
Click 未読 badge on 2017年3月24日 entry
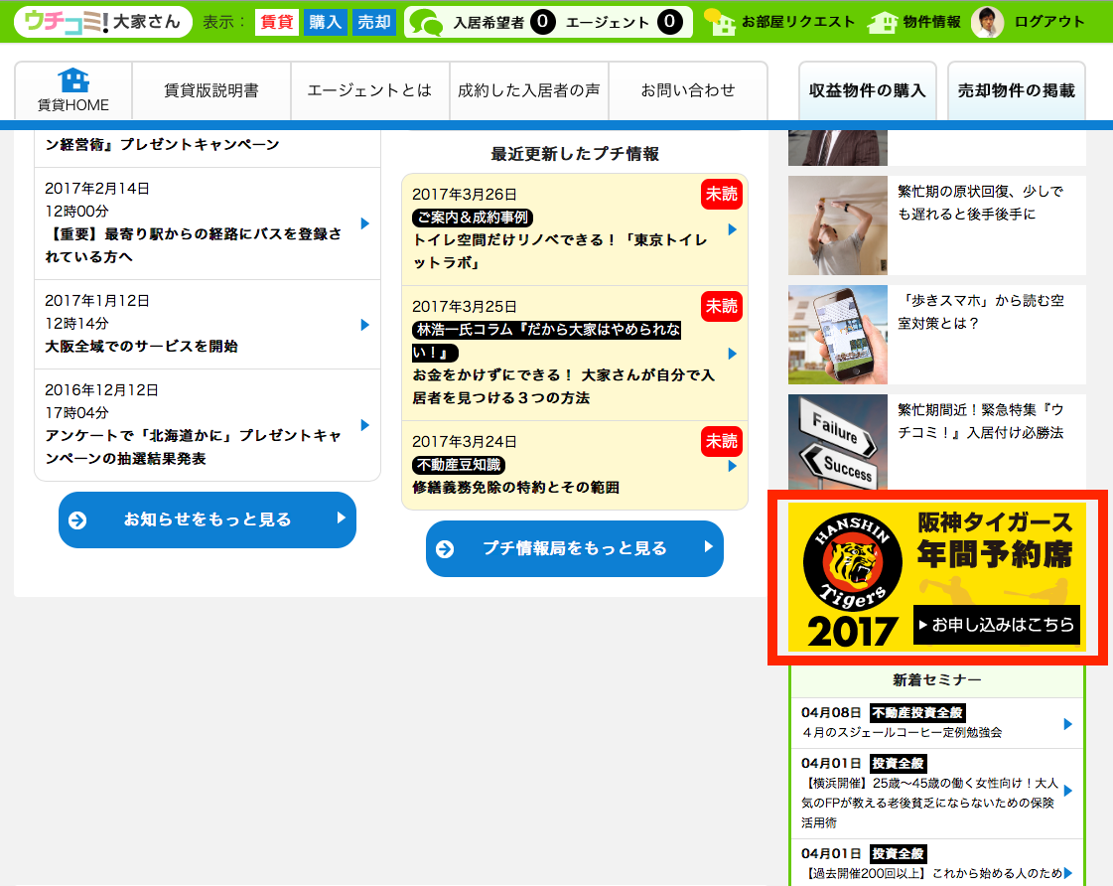click(721, 441)
